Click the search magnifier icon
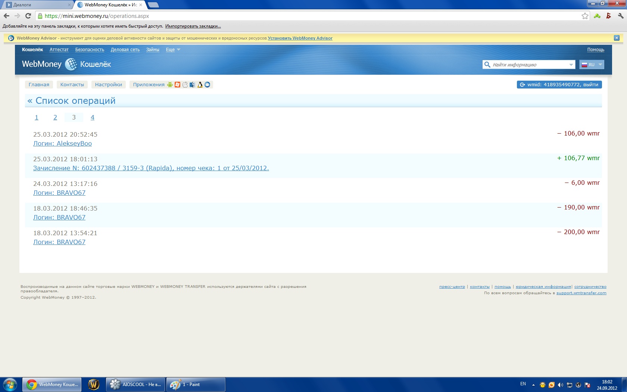The height and width of the screenshot is (392, 627). 487,65
